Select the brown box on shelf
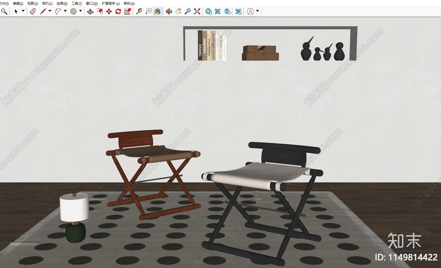The width and height of the screenshot is (441, 268). point(260,53)
